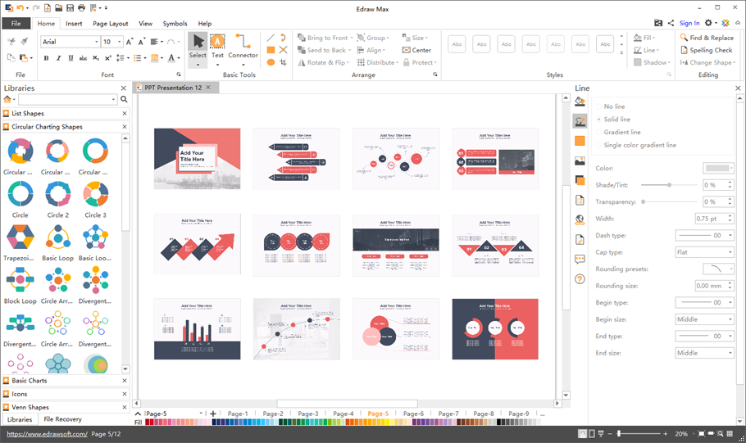Click the Sign In link

tap(689, 23)
